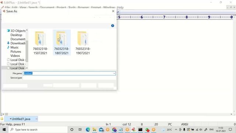Select Pictures in the navigation tree
This screenshot has width=236, height=133.
(15, 52)
